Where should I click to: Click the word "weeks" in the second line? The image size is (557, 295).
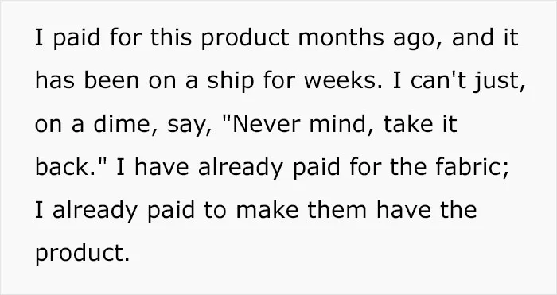340,80
